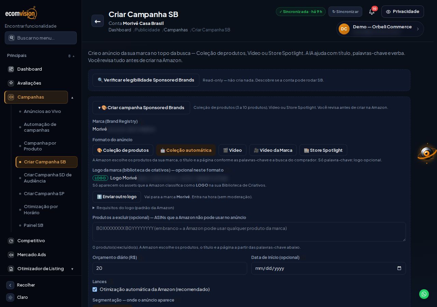
Task: Select the Vídeo ad format
Action: coord(232,150)
